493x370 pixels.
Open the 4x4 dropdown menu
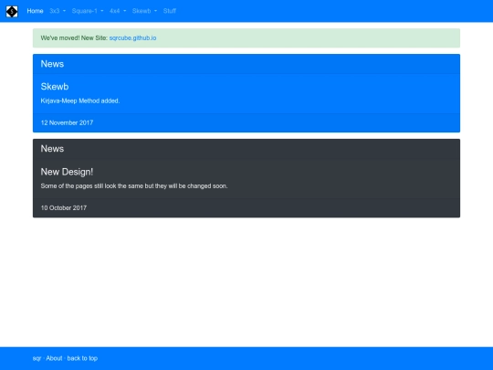tap(118, 11)
